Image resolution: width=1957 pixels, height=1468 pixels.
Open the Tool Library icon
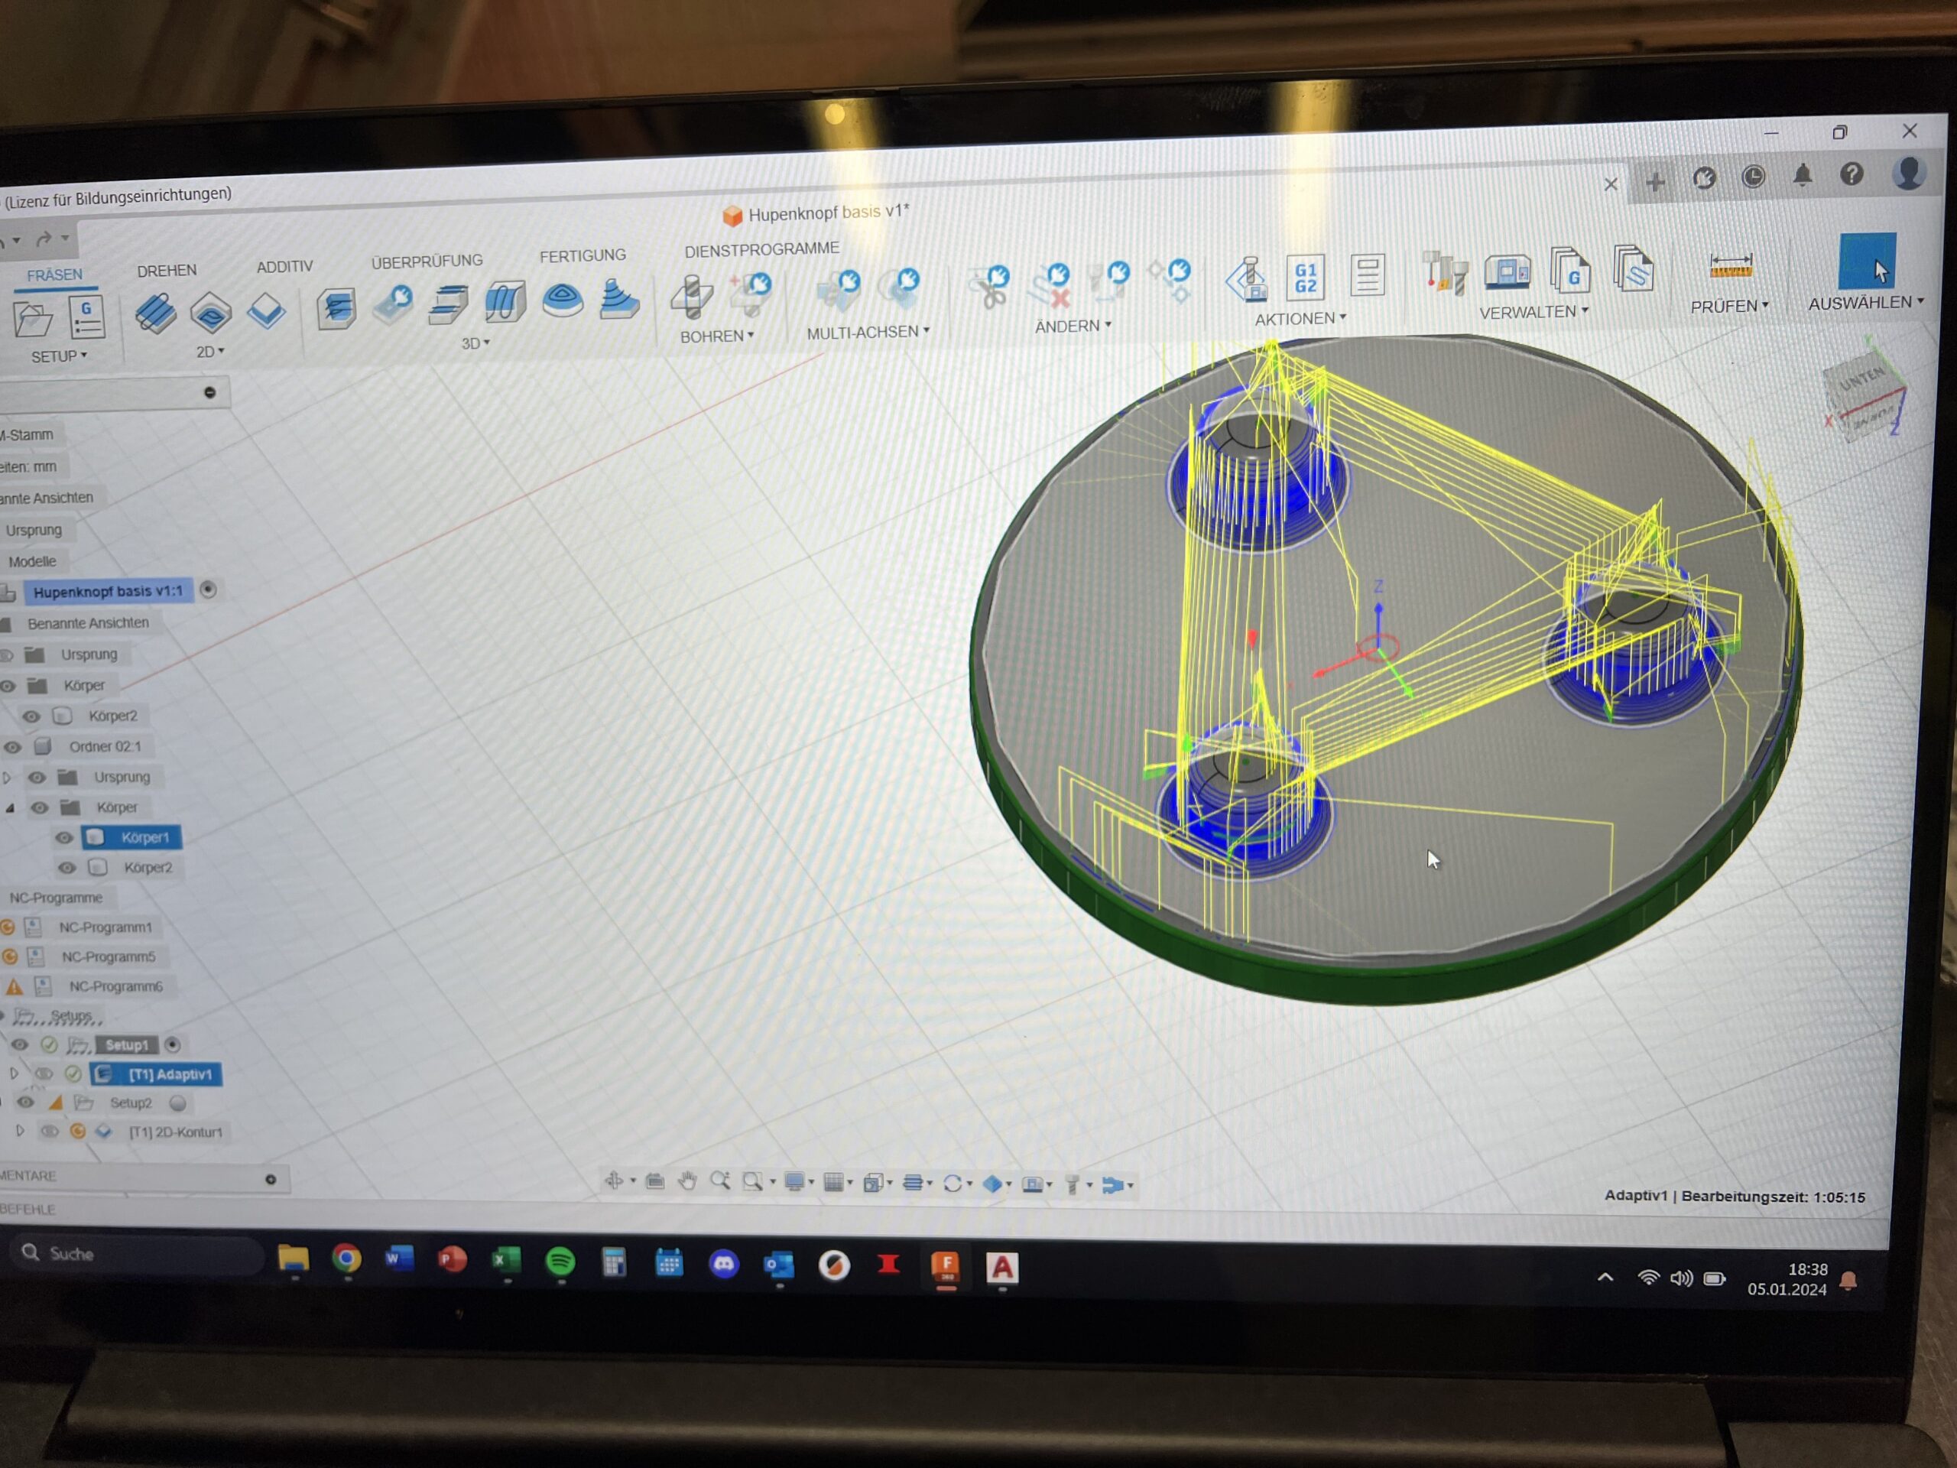(1446, 272)
